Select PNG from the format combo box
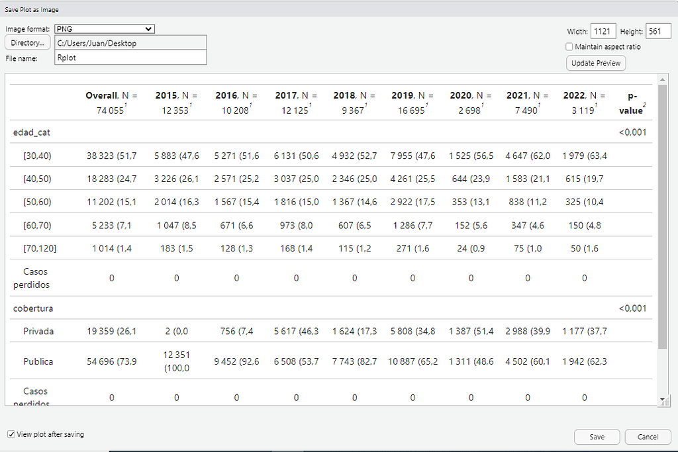The image size is (678, 452). (104, 28)
